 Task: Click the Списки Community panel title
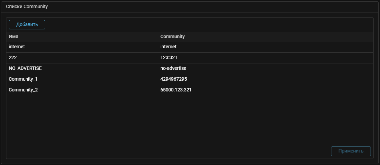coord(27,7)
